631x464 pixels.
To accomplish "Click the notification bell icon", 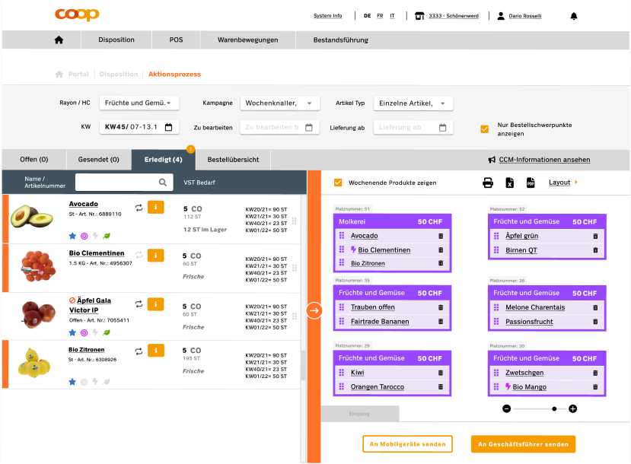I will pos(574,16).
